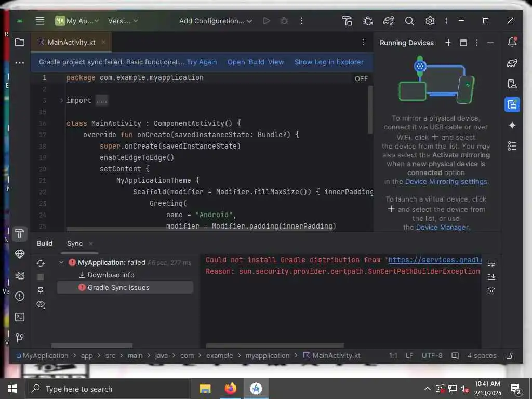532x399 pixels.
Task: Open the My Ap... project dropdown
Action: (77, 21)
